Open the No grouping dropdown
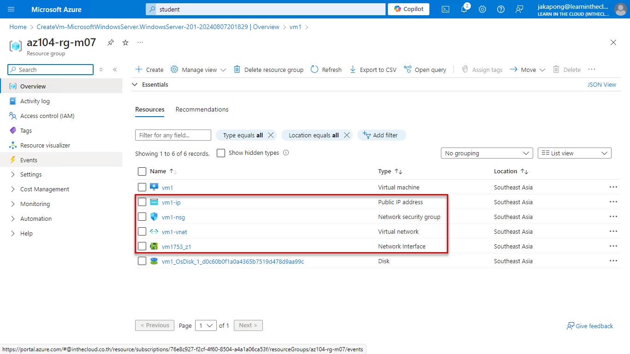630x354 pixels. pyautogui.click(x=487, y=153)
